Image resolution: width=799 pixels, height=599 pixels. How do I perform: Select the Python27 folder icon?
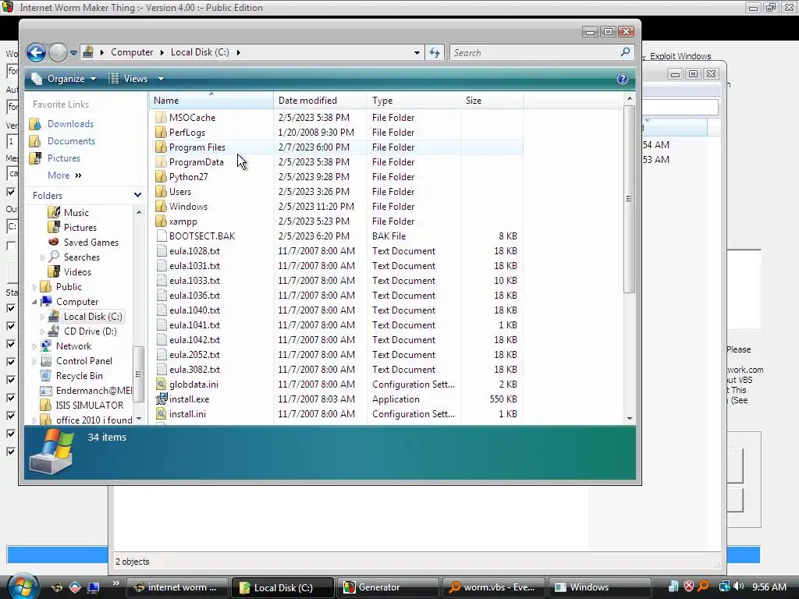click(161, 176)
